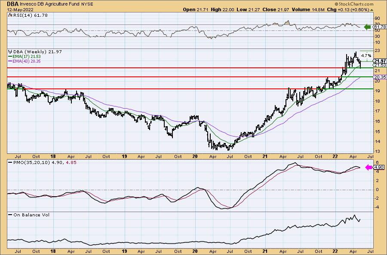The image size is (387, 255).
Task: Click the DBA (Weekly) 21.97 legend
Action: [x=37, y=52]
